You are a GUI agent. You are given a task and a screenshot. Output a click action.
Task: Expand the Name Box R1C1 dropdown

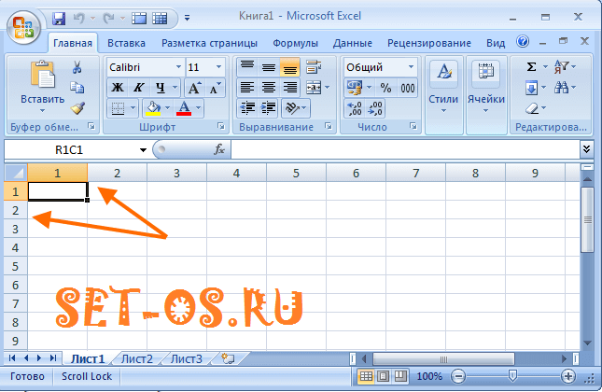pos(143,149)
